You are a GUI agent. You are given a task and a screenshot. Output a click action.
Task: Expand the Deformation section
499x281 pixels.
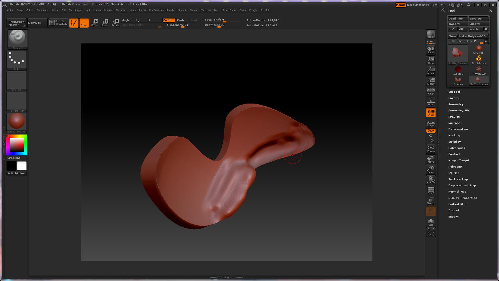pos(458,129)
